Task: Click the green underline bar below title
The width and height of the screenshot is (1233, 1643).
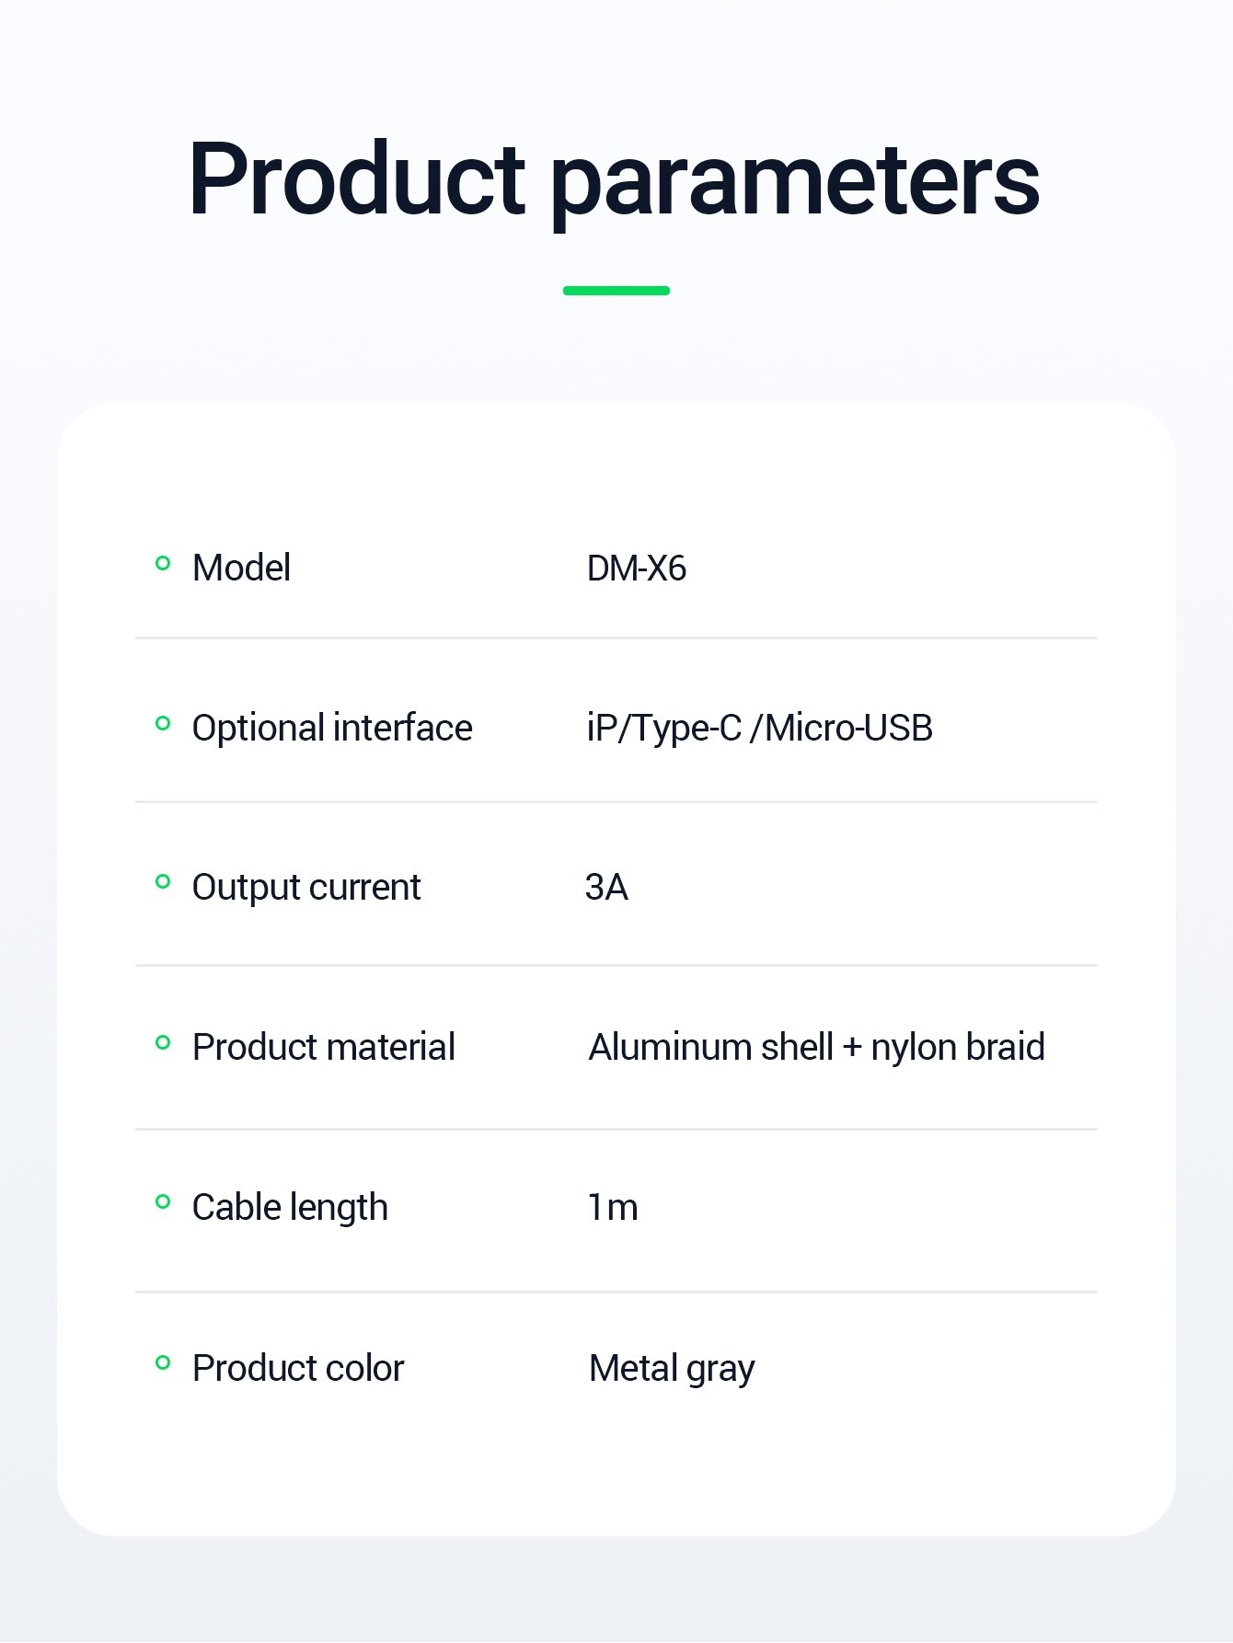Action: 616,291
